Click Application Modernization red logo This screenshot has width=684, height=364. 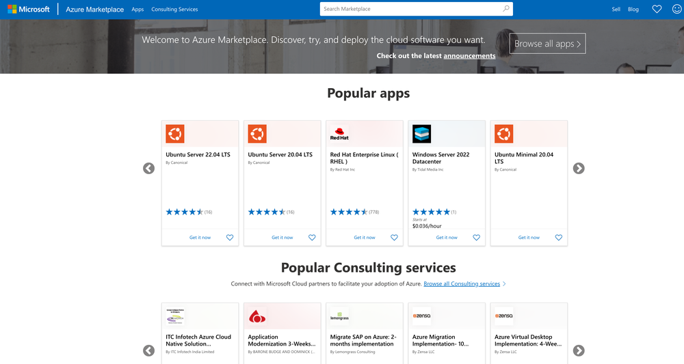click(x=257, y=316)
